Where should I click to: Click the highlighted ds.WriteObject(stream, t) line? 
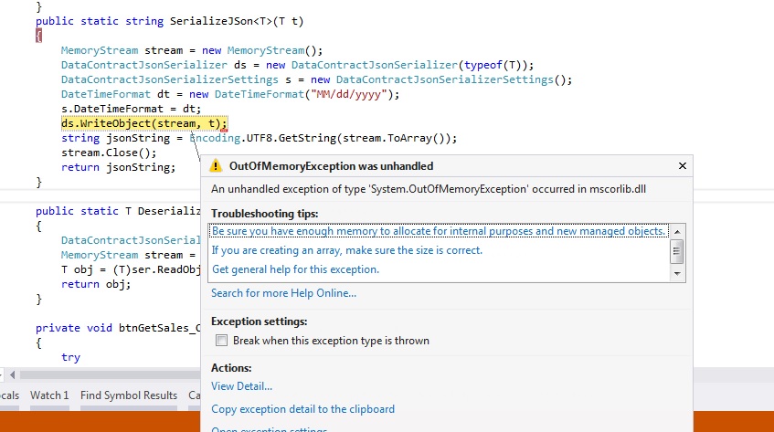(143, 123)
